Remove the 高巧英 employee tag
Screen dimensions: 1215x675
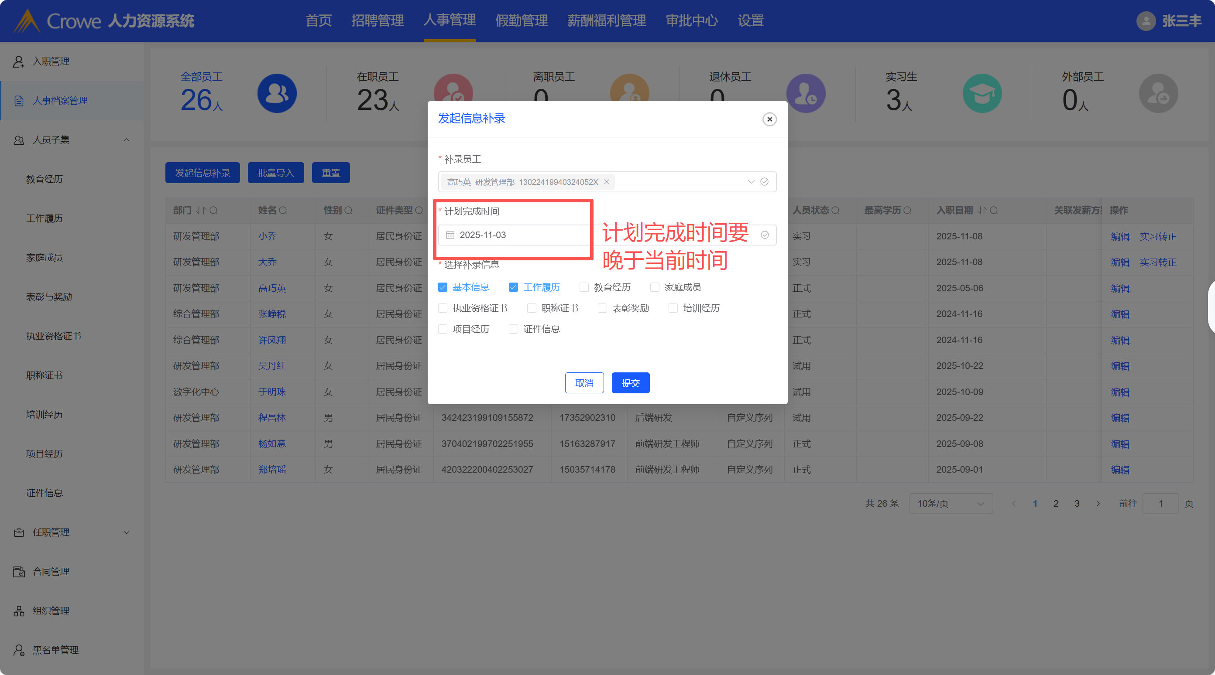click(607, 182)
